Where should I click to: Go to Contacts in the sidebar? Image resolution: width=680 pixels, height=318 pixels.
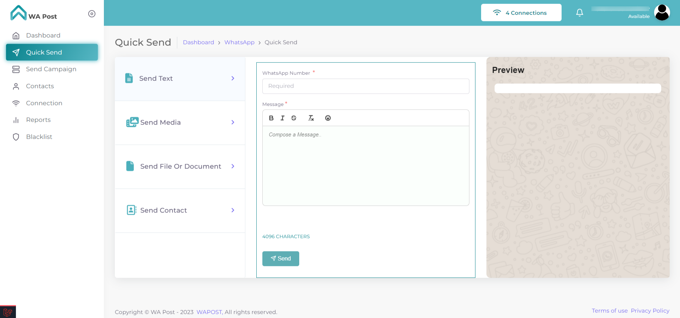click(40, 86)
